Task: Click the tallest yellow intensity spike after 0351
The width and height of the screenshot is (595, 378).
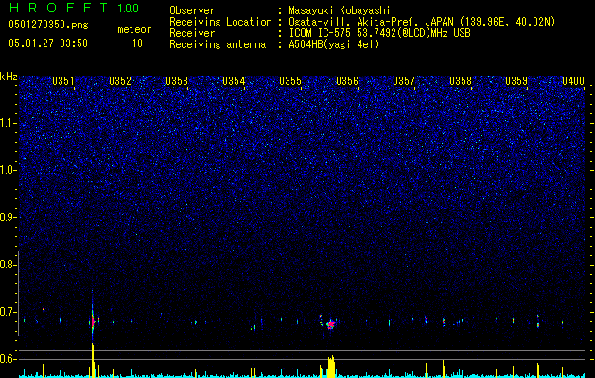Action: click(93, 360)
